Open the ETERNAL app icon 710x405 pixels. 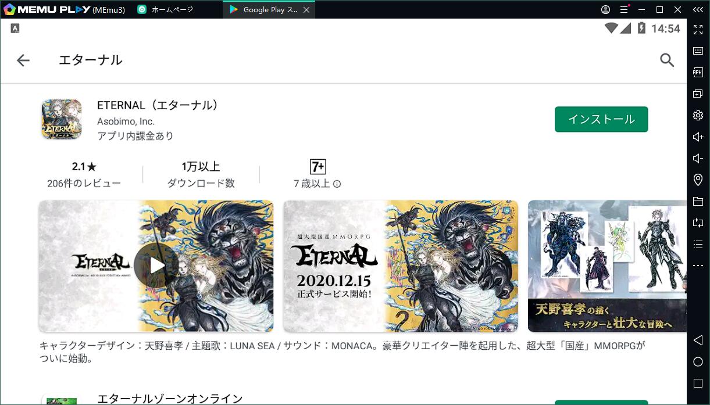click(x=61, y=119)
